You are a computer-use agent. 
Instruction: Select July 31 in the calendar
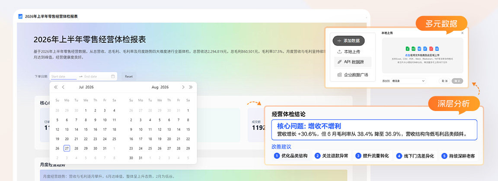tap(105, 148)
